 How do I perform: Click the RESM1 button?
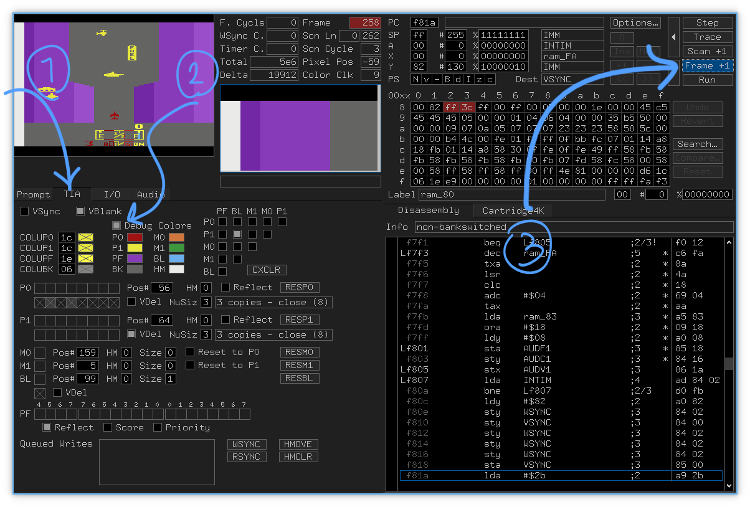pos(300,365)
